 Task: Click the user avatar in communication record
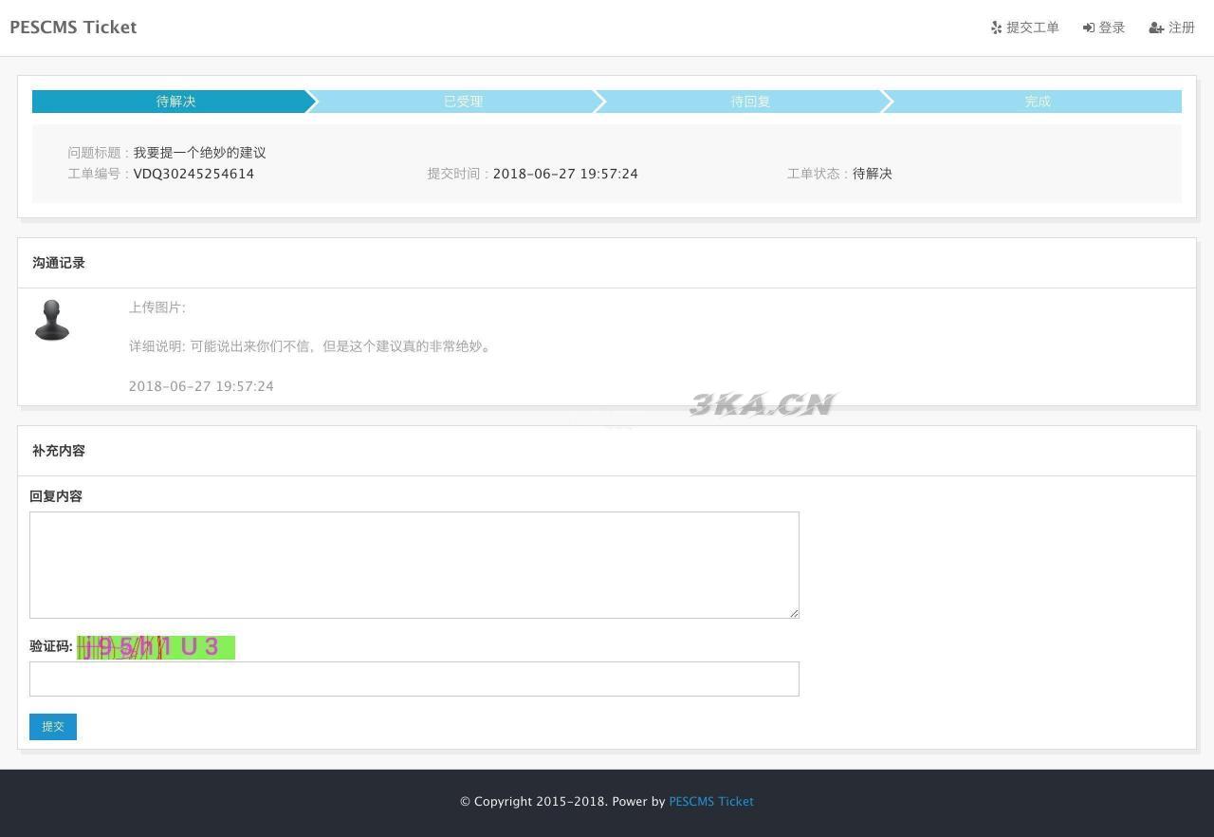(52, 321)
